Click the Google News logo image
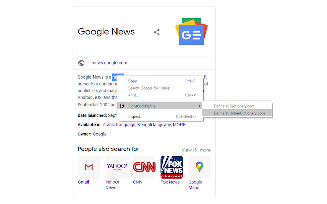This screenshot has height=204, width=327. pyautogui.click(x=192, y=32)
